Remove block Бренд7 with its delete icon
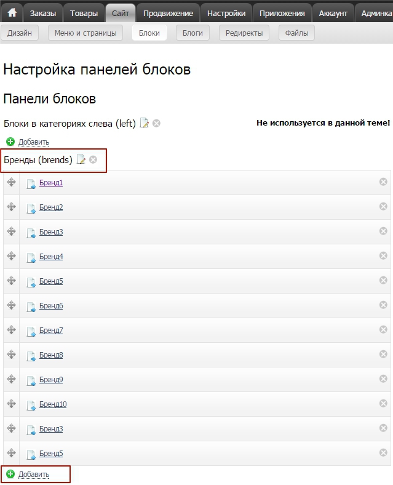The height and width of the screenshot is (485, 393). [x=383, y=329]
